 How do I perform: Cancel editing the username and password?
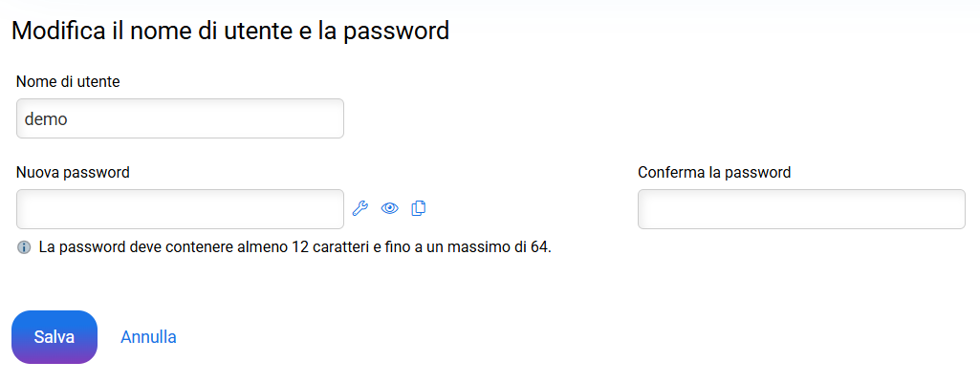coord(148,337)
